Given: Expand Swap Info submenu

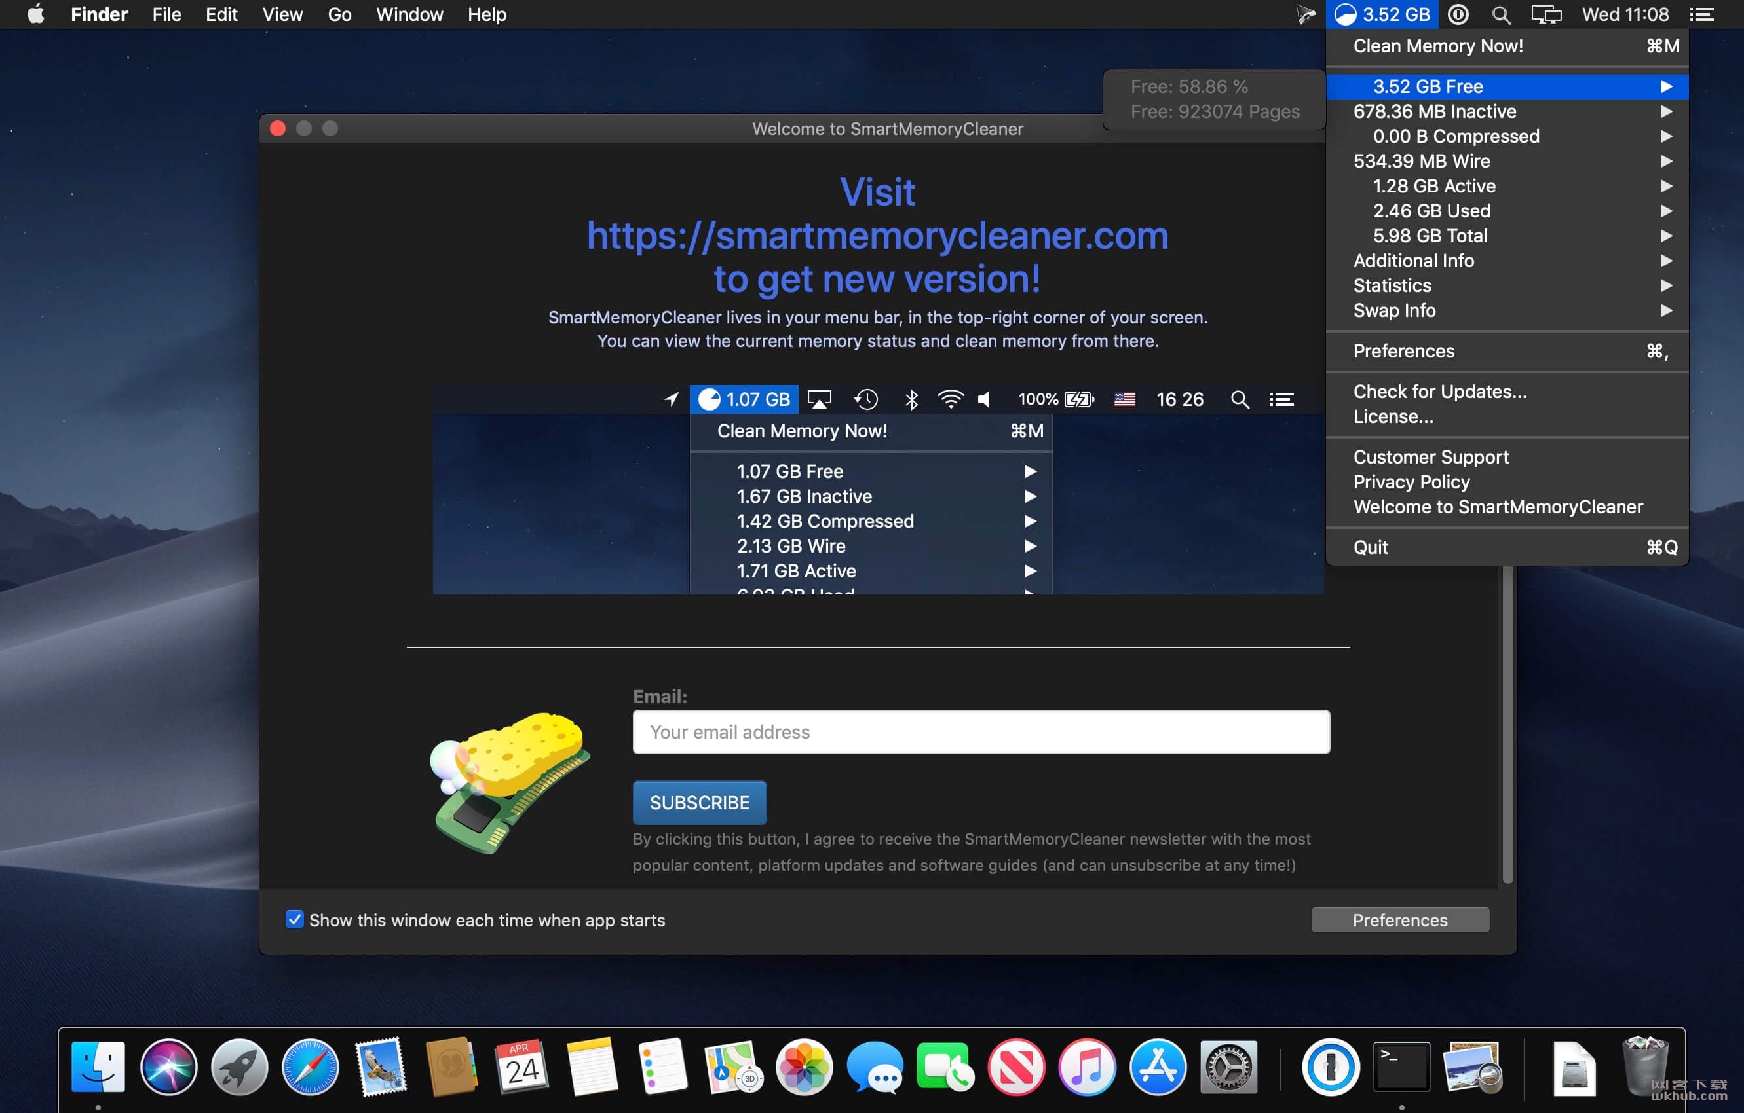Looking at the screenshot, I should pyautogui.click(x=1507, y=310).
